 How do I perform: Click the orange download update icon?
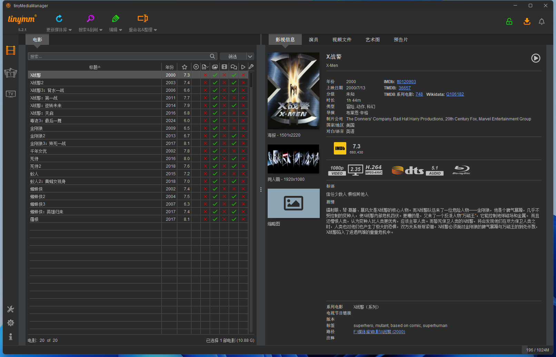coord(527,22)
